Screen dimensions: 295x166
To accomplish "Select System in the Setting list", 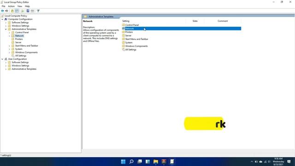I will (x=129, y=42).
